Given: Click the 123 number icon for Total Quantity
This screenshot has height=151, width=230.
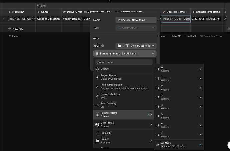Looking at the screenshot, I should pos(97,105).
